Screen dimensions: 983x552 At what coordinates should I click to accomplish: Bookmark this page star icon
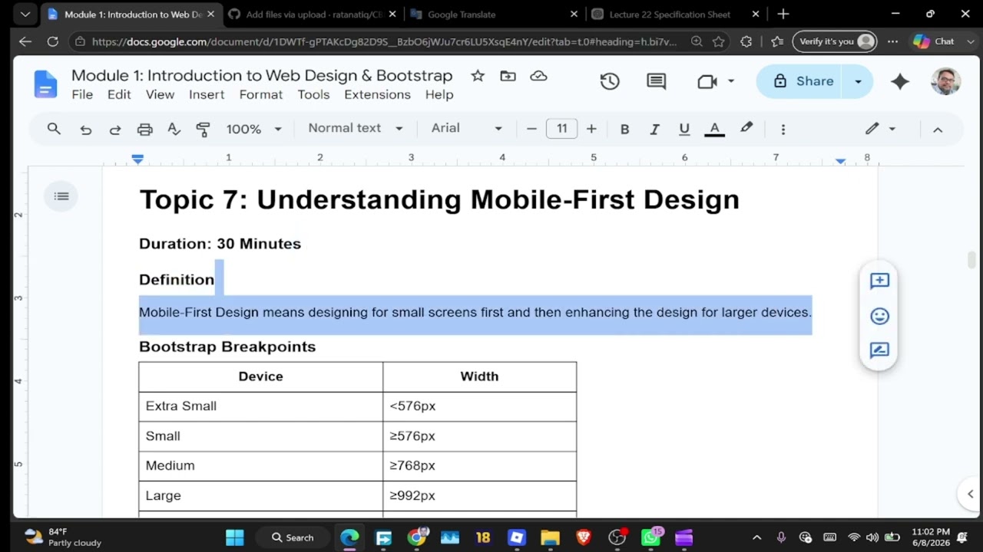point(718,41)
